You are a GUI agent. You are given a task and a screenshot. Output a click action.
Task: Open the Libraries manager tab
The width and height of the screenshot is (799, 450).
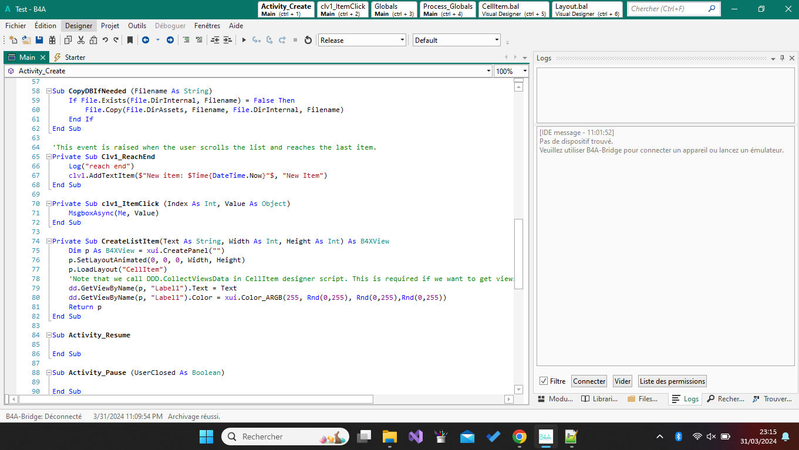[x=600, y=399]
